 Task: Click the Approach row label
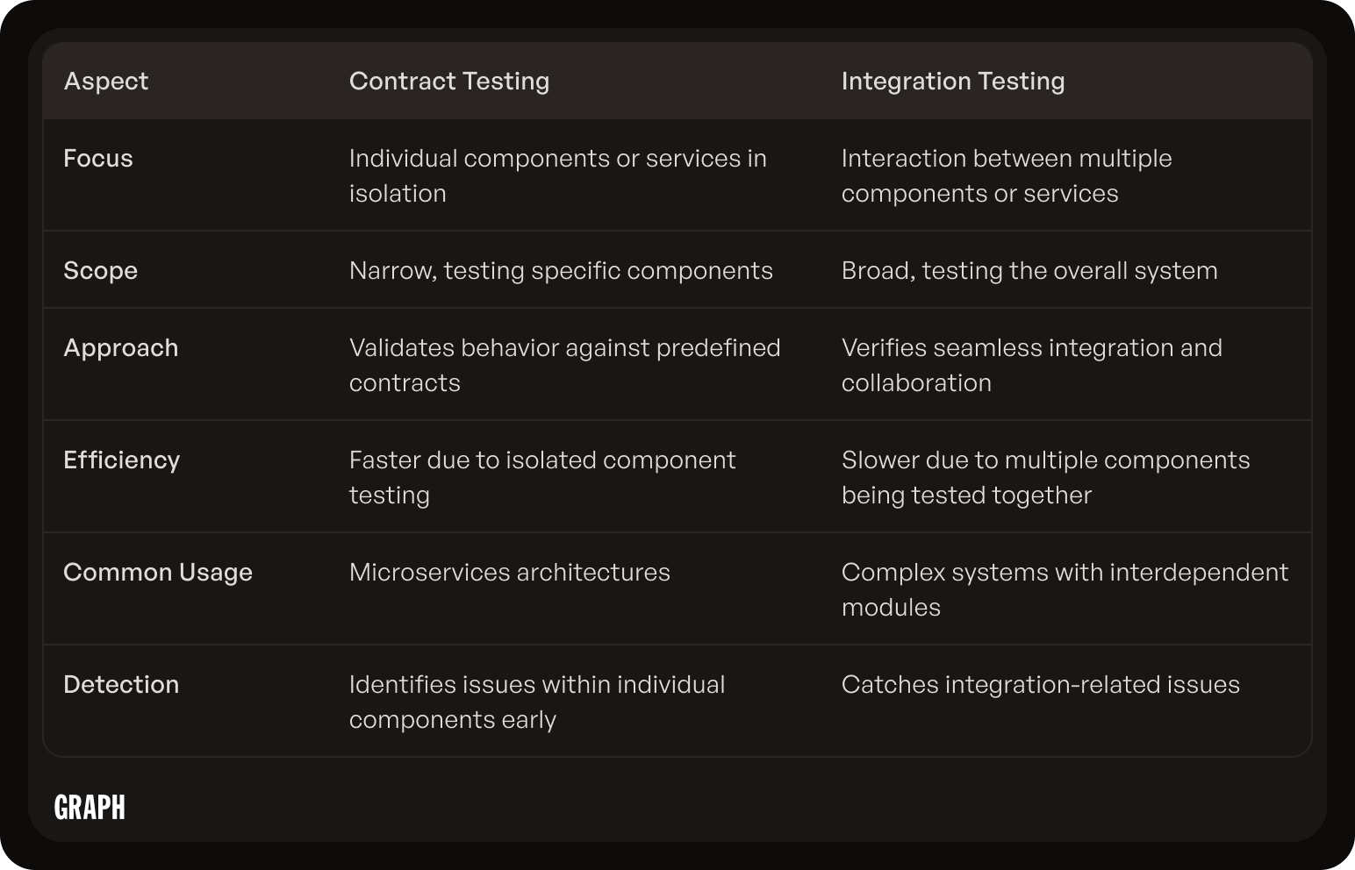point(121,347)
